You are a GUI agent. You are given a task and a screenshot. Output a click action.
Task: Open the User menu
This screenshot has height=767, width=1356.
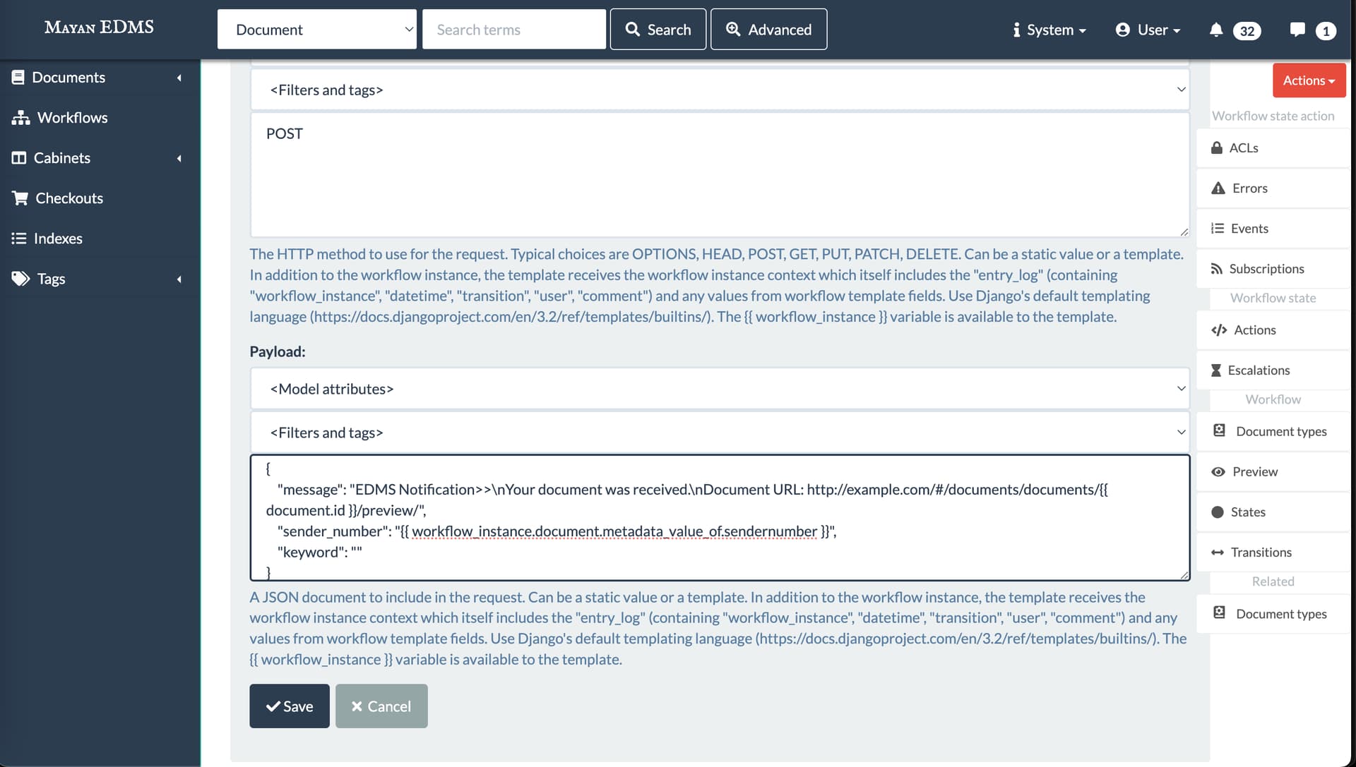pos(1148,30)
